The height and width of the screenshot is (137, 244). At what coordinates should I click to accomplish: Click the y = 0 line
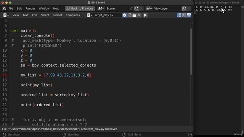(x=26, y=56)
